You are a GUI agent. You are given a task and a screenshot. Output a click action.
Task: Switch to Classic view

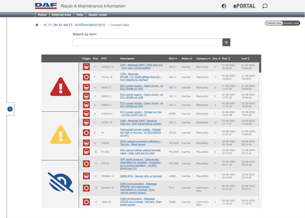click(x=274, y=23)
